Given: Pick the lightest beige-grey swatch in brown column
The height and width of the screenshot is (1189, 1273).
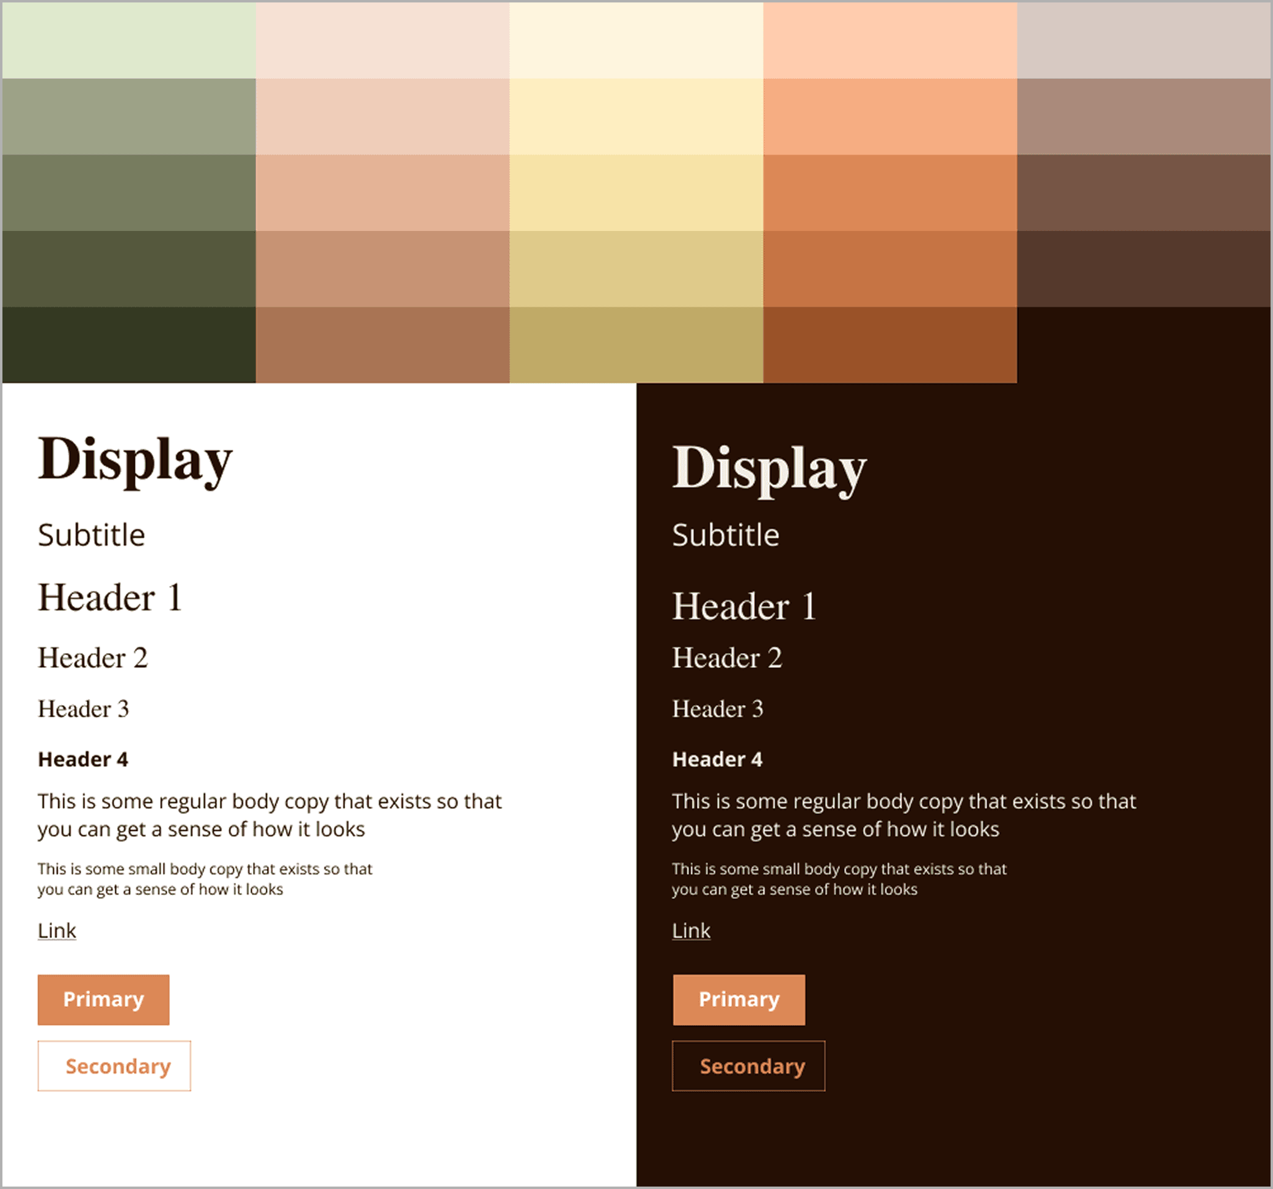Looking at the screenshot, I should pyautogui.click(x=1144, y=40).
